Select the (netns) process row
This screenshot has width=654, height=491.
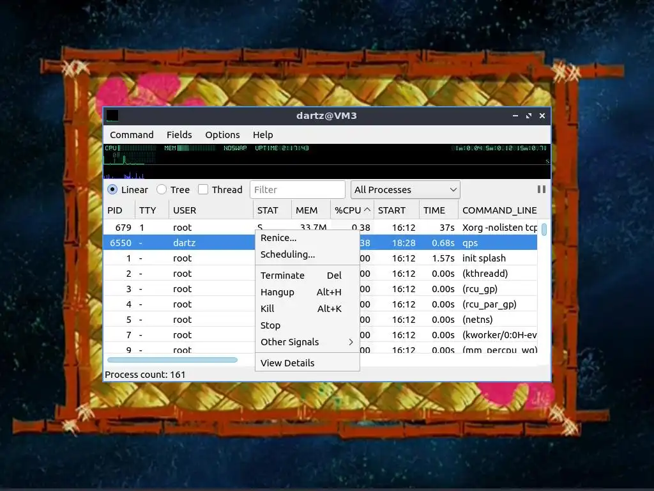[320, 320]
